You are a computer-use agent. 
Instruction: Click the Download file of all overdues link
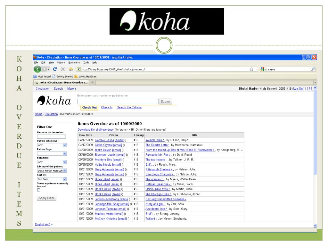pos(95,130)
